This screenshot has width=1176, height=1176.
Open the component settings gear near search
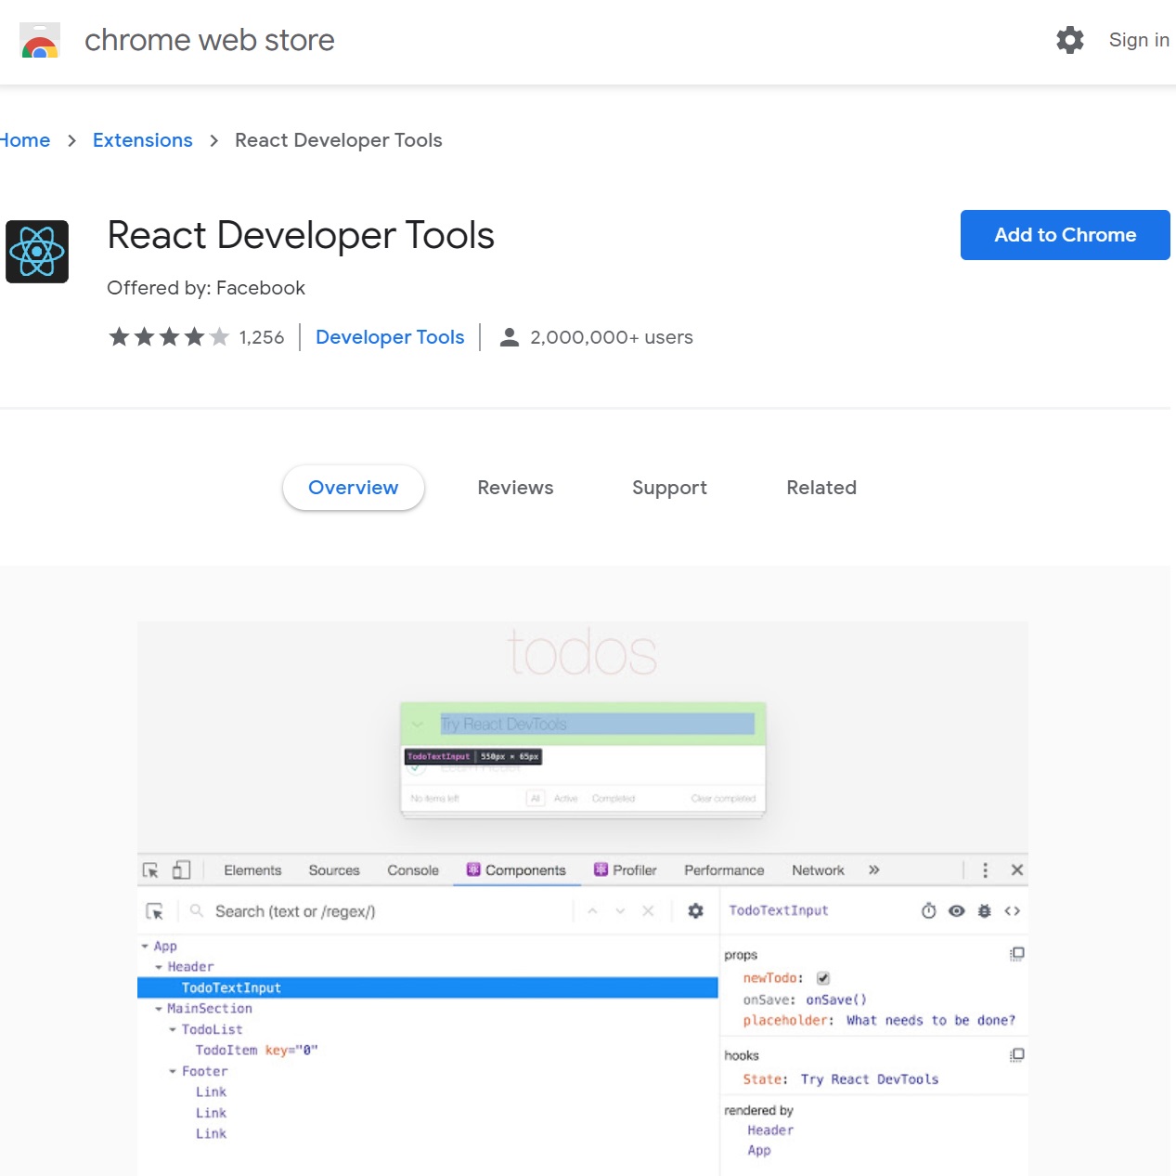[x=695, y=911]
